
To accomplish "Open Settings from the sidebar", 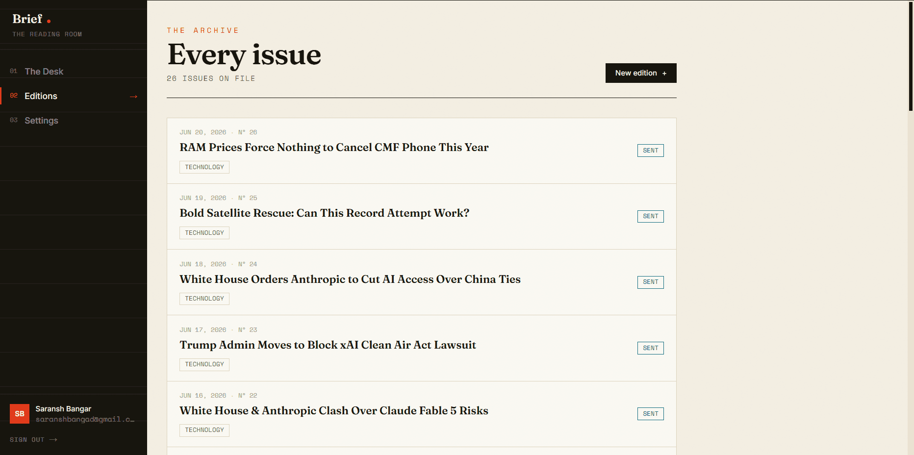I will pos(74,121).
